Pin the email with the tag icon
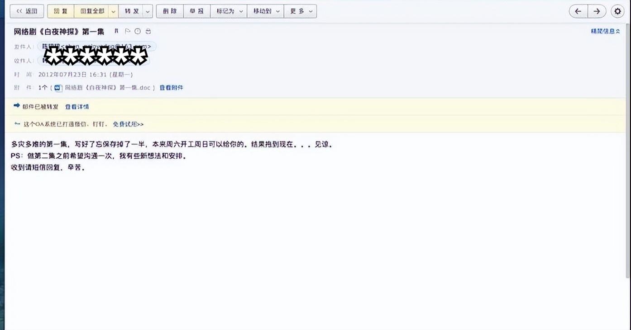 coord(116,31)
